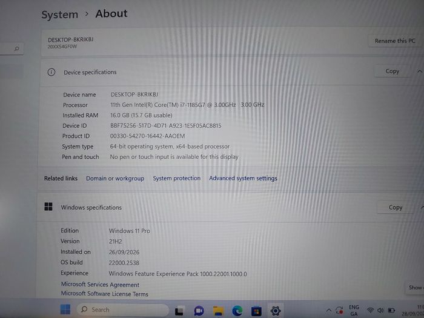
Task: Click the taskbar date and clock
Action: pos(414,310)
